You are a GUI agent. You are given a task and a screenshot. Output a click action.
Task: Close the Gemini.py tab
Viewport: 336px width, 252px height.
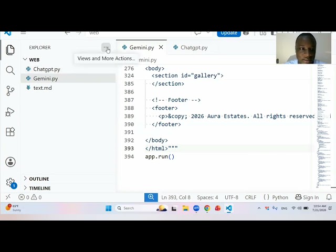pos(161,47)
